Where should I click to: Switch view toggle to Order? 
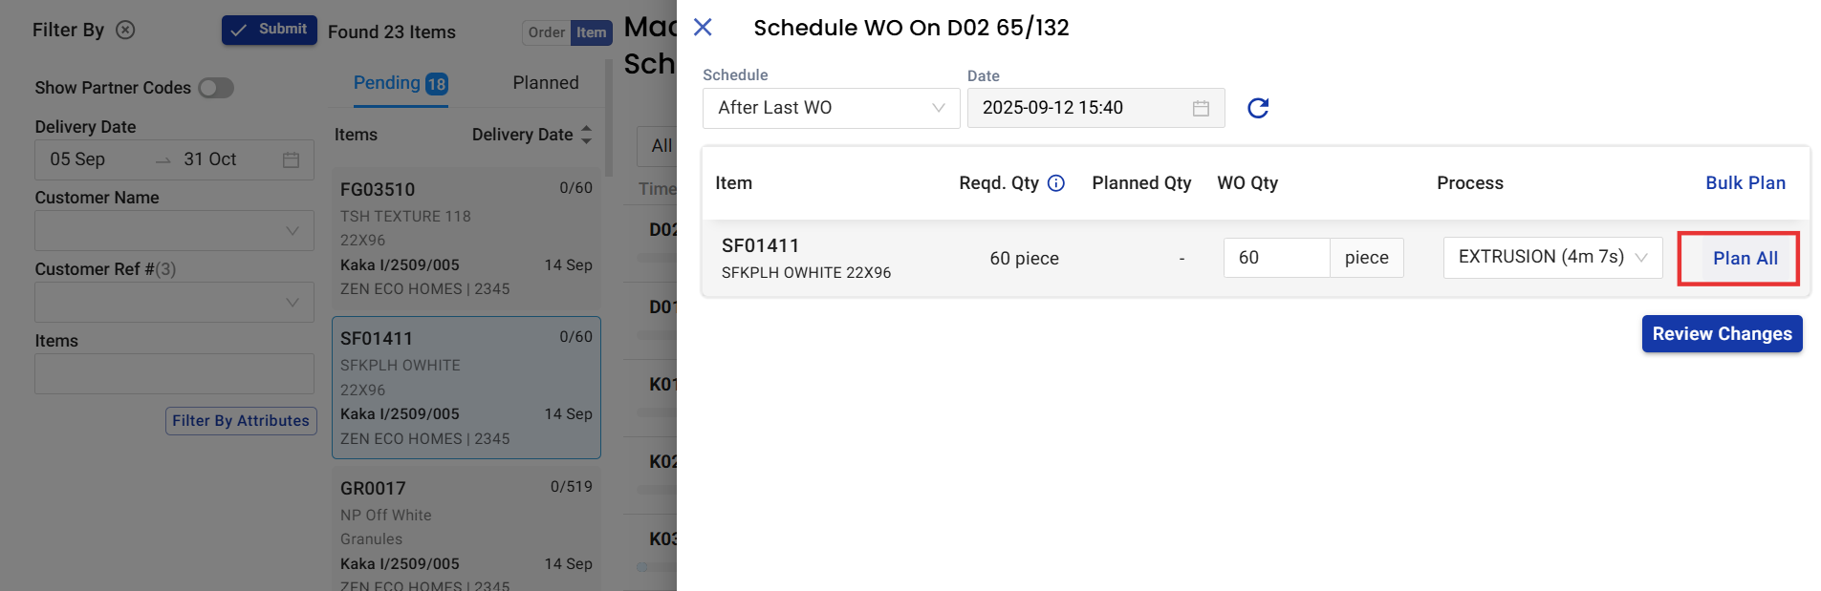click(x=547, y=32)
